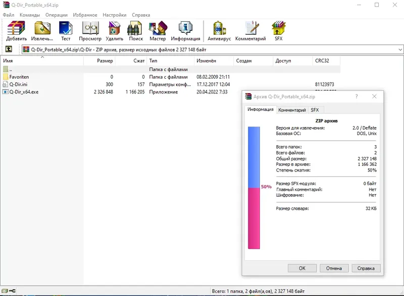Click the status bar total summary text

tap(258, 291)
